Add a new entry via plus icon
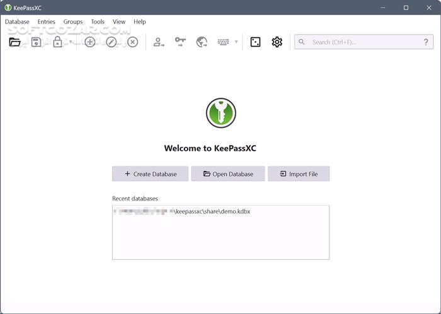The image size is (441, 314). 90,42
